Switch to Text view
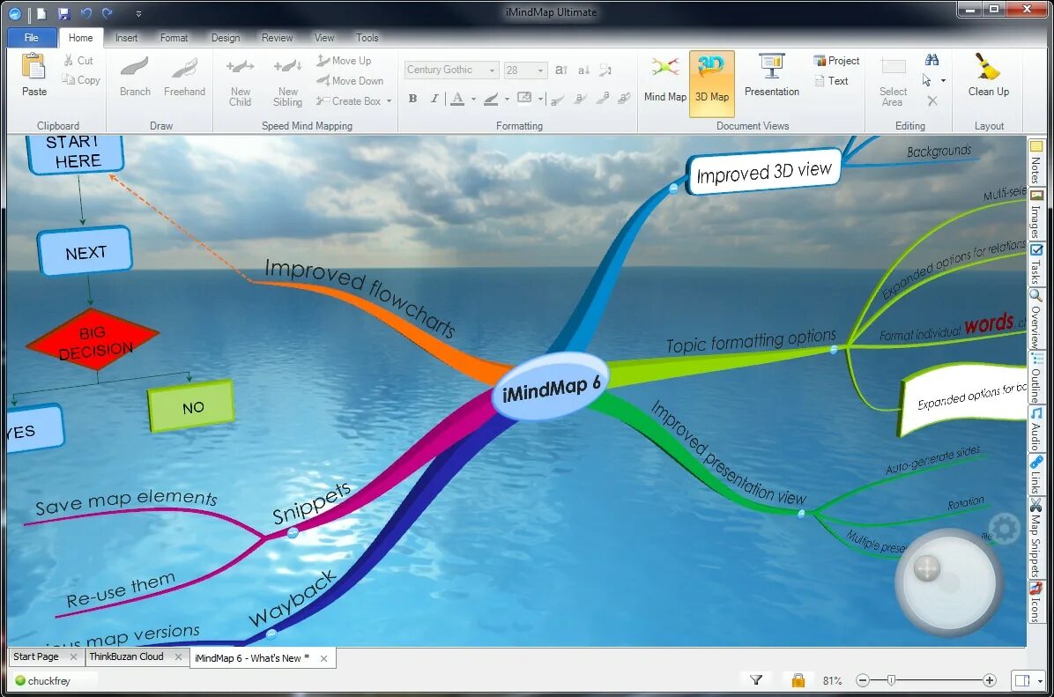Image resolution: width=1054 pixels, height=697 pixels. coord(832,81)
